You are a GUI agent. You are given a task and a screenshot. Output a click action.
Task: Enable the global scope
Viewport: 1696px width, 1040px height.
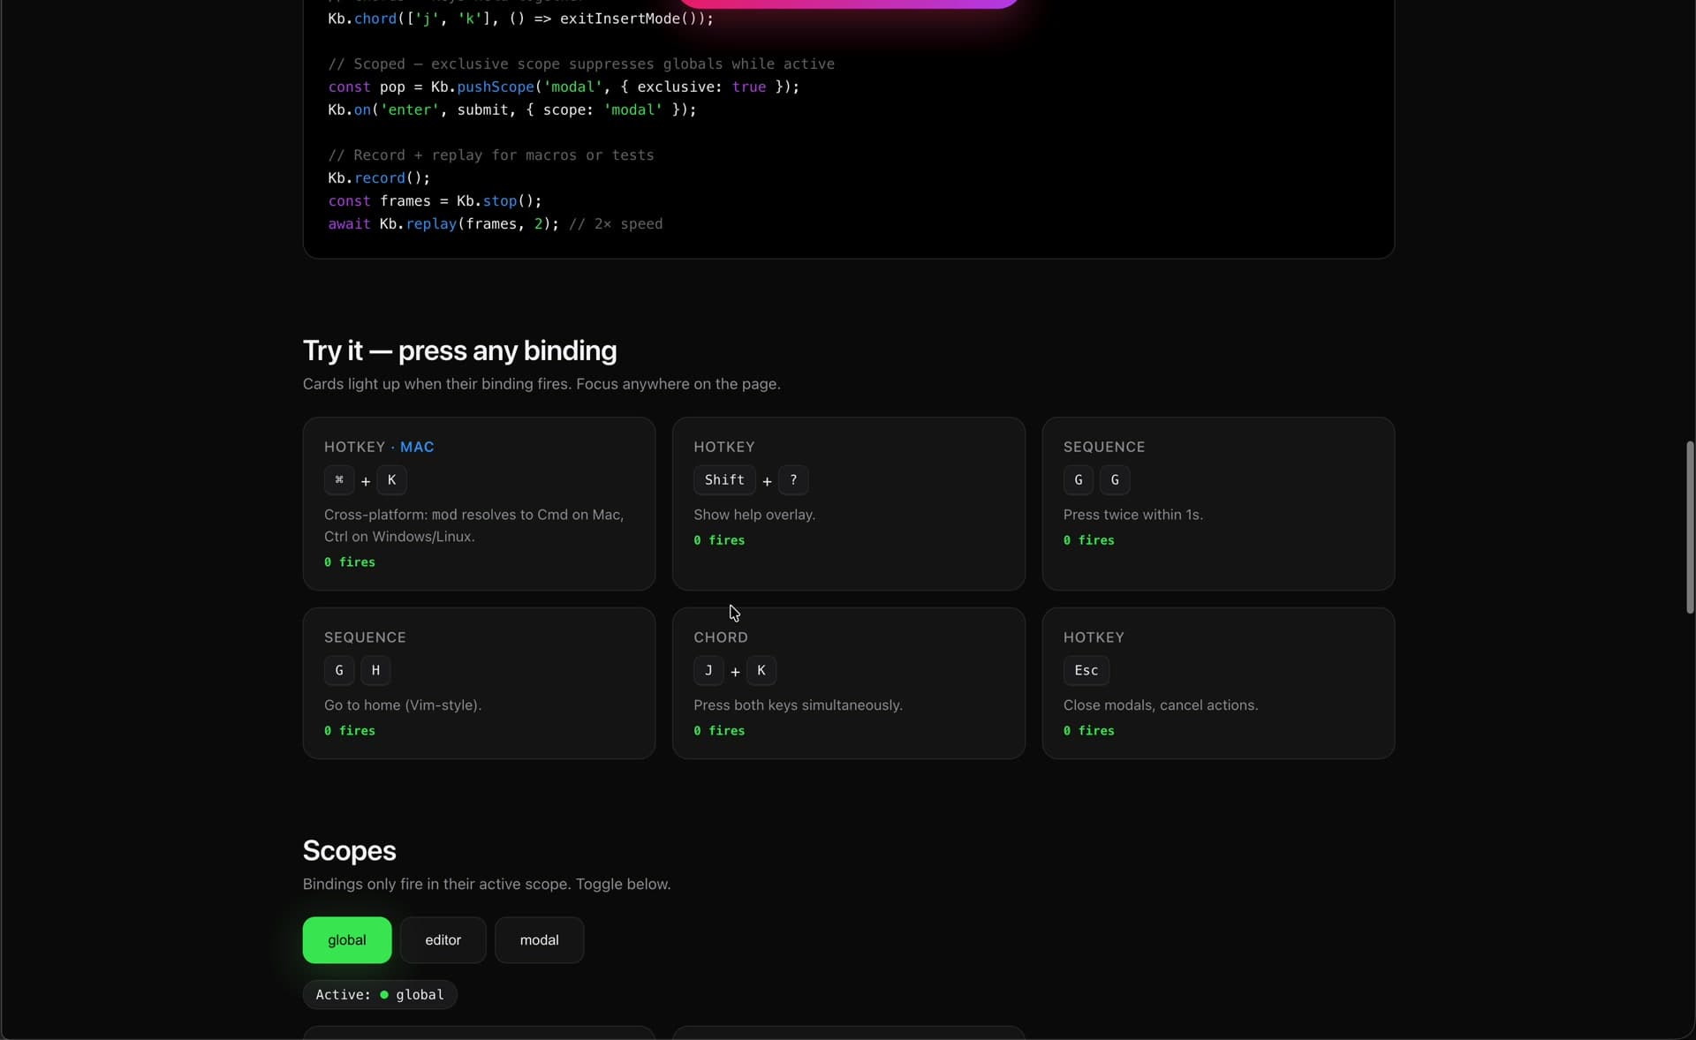[x=346, y=939]
